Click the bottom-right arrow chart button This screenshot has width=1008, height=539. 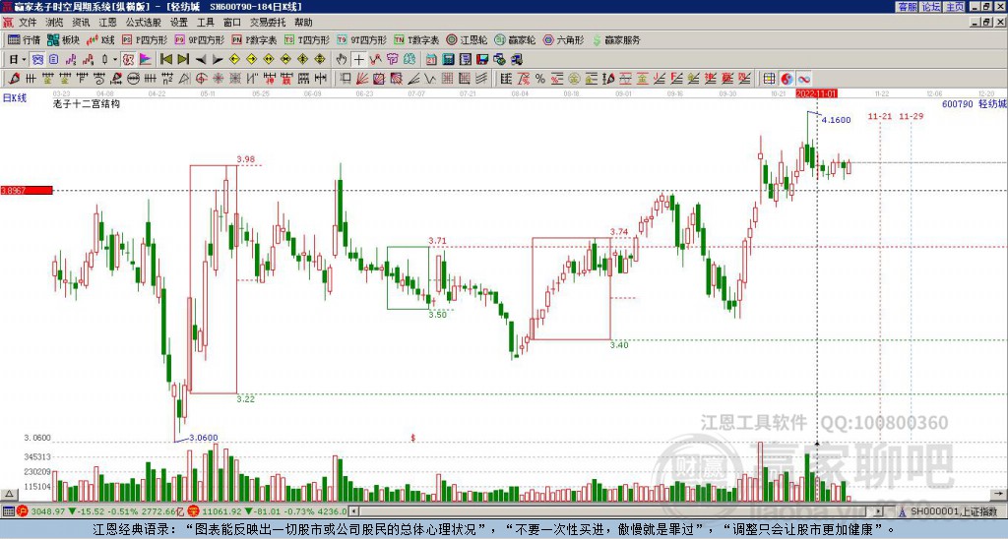(999, 494)
